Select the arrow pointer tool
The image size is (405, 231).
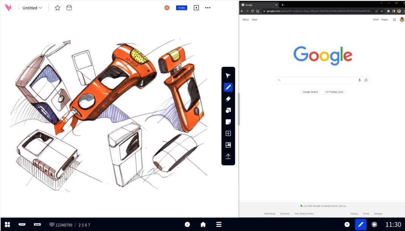[x=228, y=76]
